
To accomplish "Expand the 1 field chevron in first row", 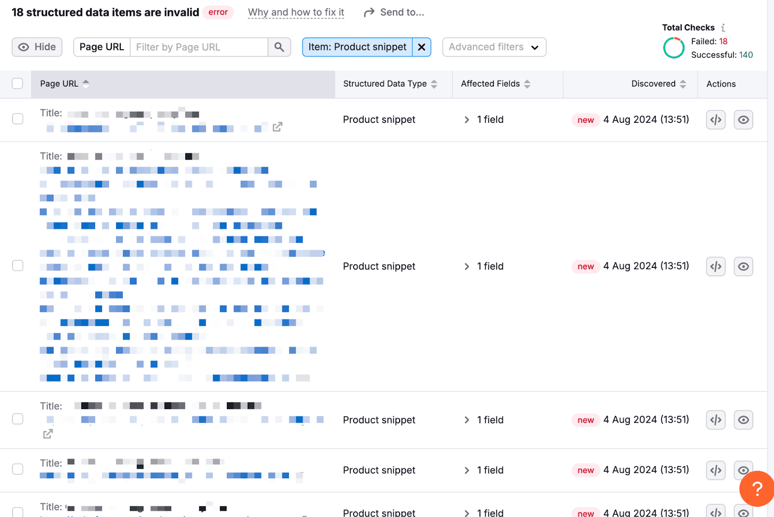I will (467, 119).
